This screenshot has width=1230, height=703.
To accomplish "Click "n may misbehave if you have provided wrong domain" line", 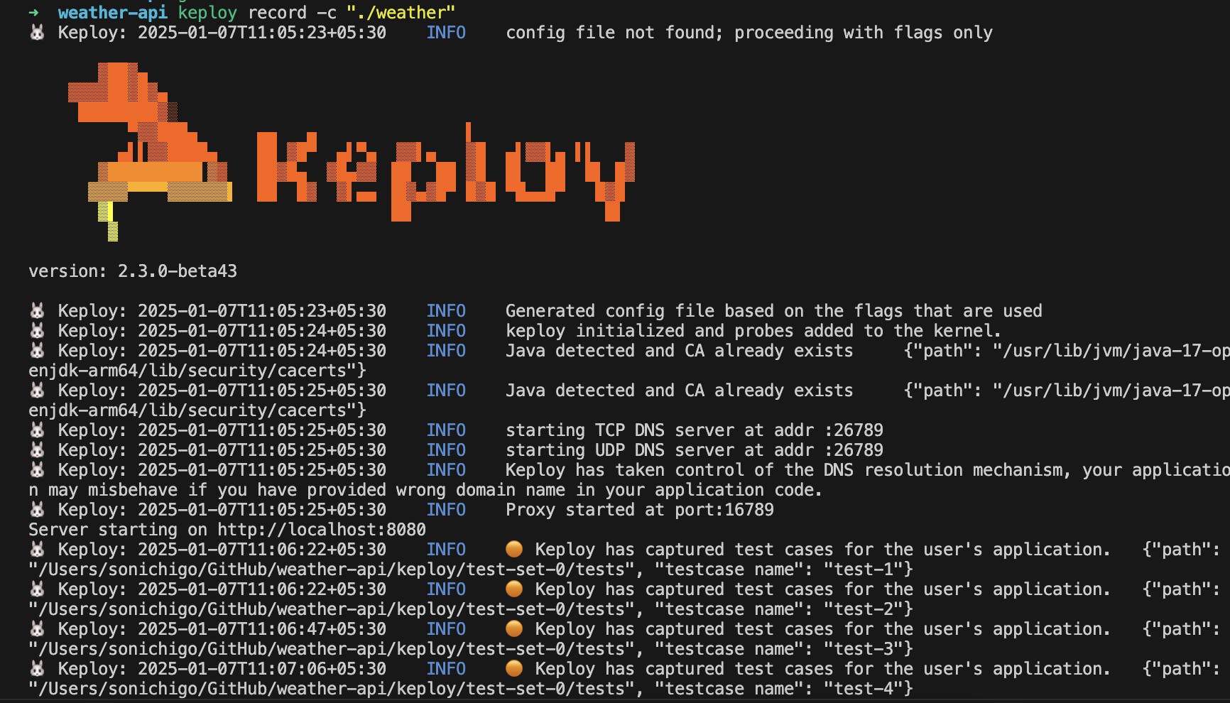I will tap(425, 490).
